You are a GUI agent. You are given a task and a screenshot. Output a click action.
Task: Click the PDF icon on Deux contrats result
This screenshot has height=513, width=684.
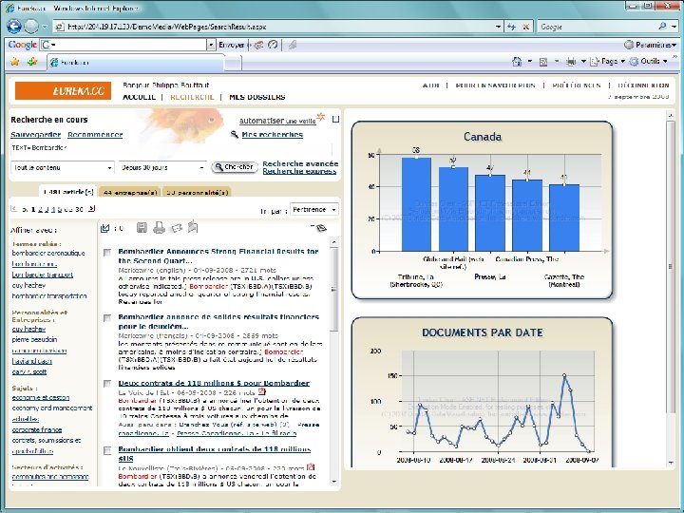point(262,391)
